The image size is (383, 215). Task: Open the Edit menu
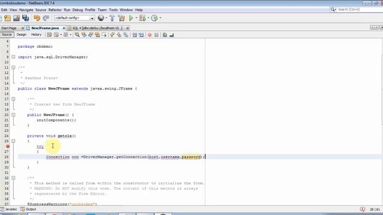4,10
